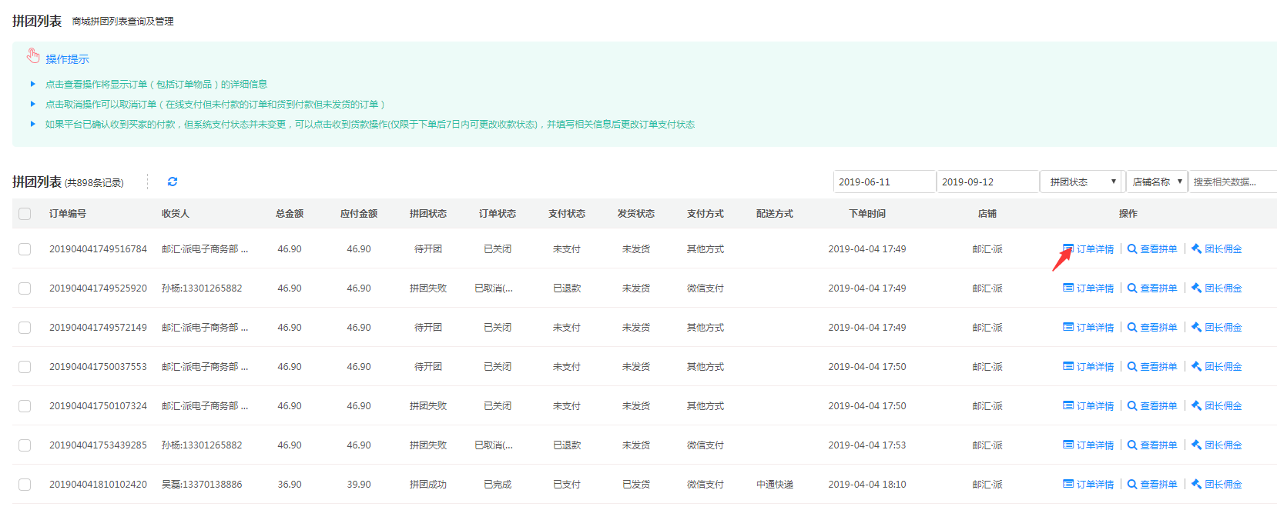The image size is (1277, 510).
Task: Open 订单详情 for order 201904041750037553
Action: click(1088, 367)
